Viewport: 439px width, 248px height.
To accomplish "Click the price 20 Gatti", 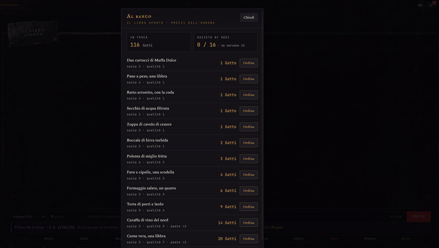I will pos(227,239).
